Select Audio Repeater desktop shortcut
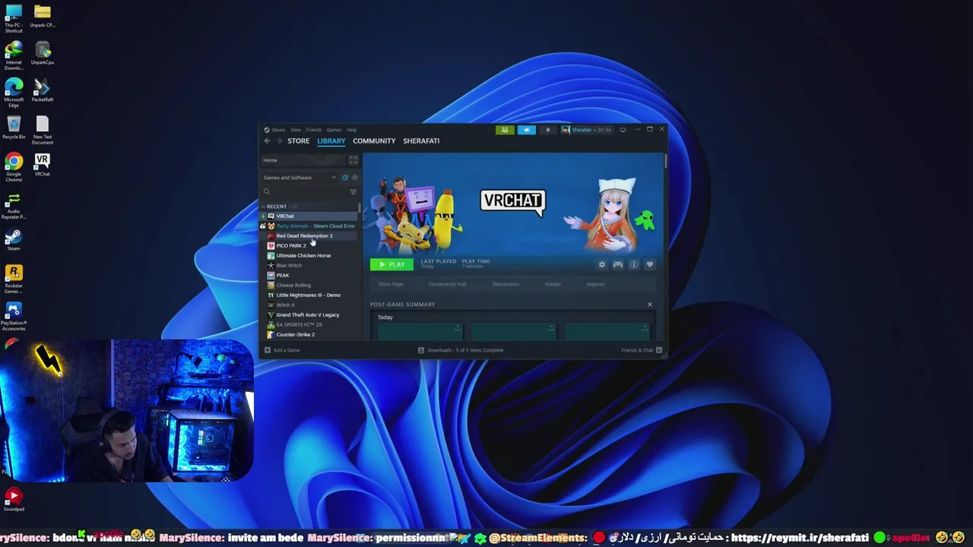Image resolution: width=973 pixels, height=547 pixels. 14,205
